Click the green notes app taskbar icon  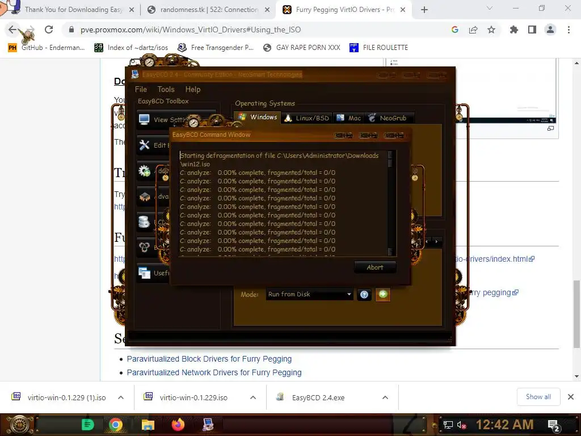(88, 425)
